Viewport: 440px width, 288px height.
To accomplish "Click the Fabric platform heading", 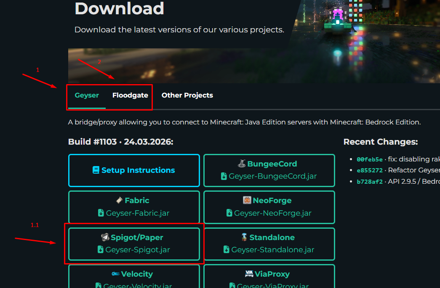I will (x=137, y=201).
